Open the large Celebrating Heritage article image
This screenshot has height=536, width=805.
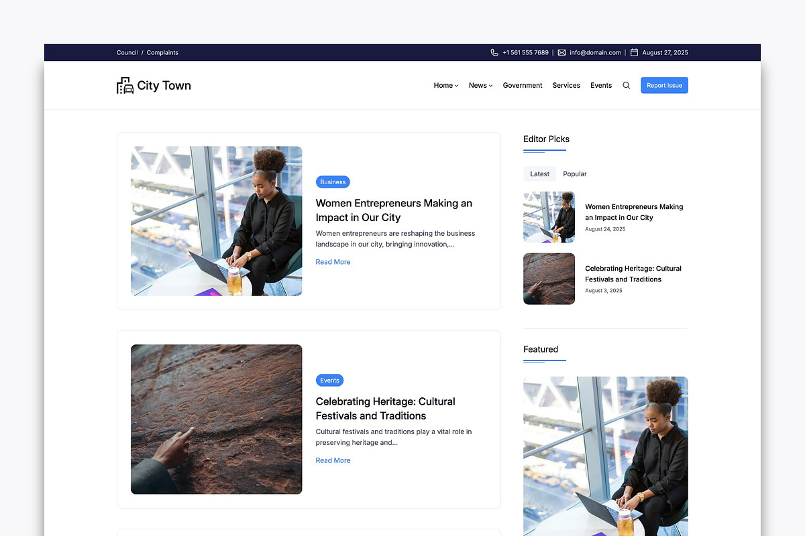216,419
